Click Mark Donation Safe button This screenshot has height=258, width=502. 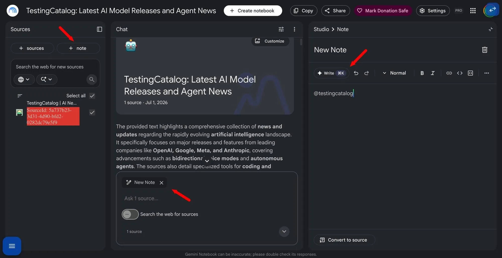click(x=383, y=11)
